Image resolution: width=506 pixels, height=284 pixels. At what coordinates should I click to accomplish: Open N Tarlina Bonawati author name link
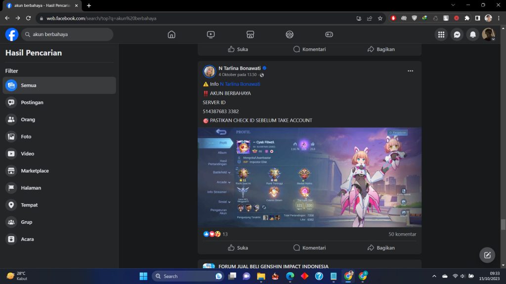[240, 68]
